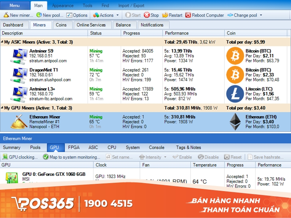Image resolution: width=291 pixels, height=218 pixels.
Task: Click the Bitcoin logo in DragonMint T1 row
Action: point(235,75)
